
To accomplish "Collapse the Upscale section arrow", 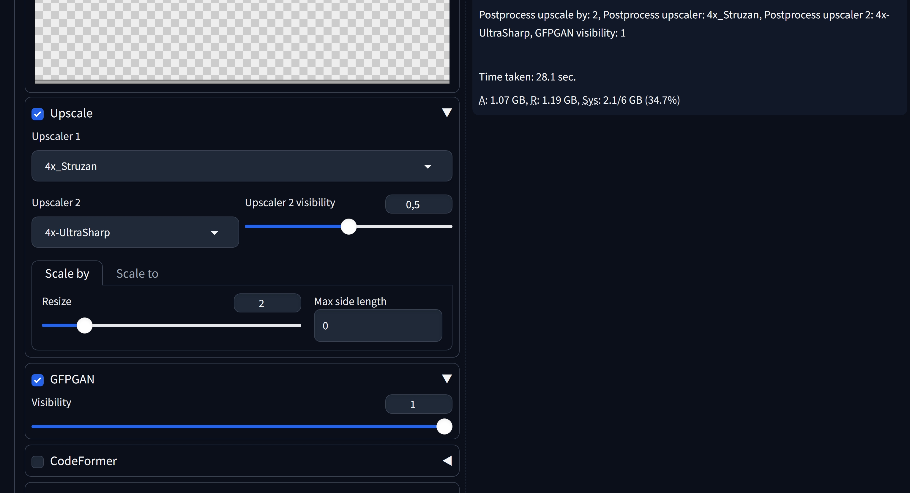I will click(447, 113).
